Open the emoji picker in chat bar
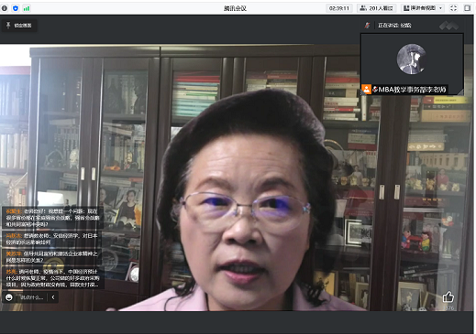Screen dimensions: 476x334 point(9,297)
